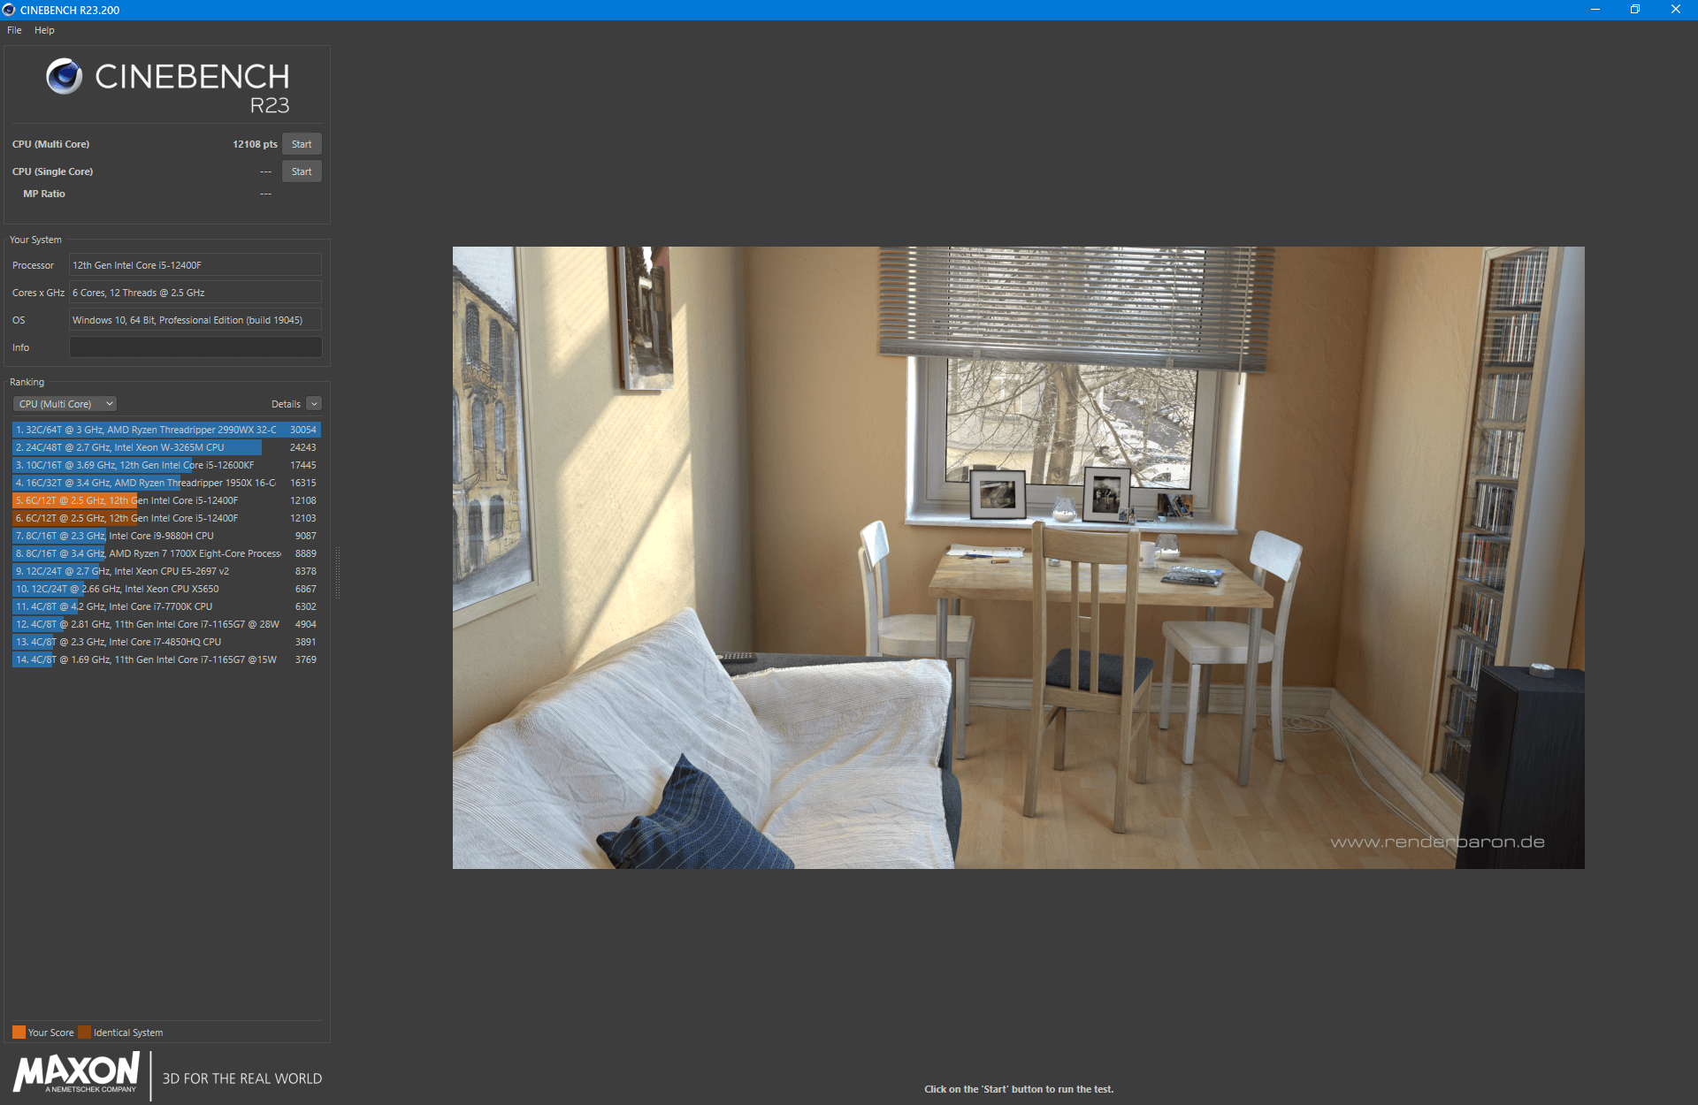
Task: Open the File menu
Action: (x=13, y=29)
